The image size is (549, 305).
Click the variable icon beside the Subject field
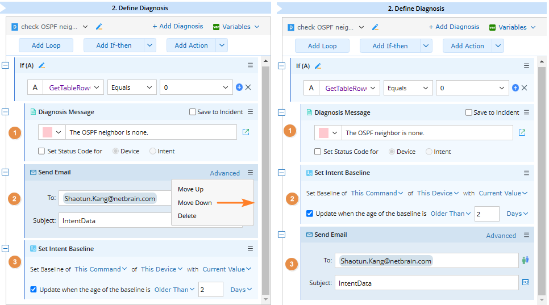coord(525,282)
